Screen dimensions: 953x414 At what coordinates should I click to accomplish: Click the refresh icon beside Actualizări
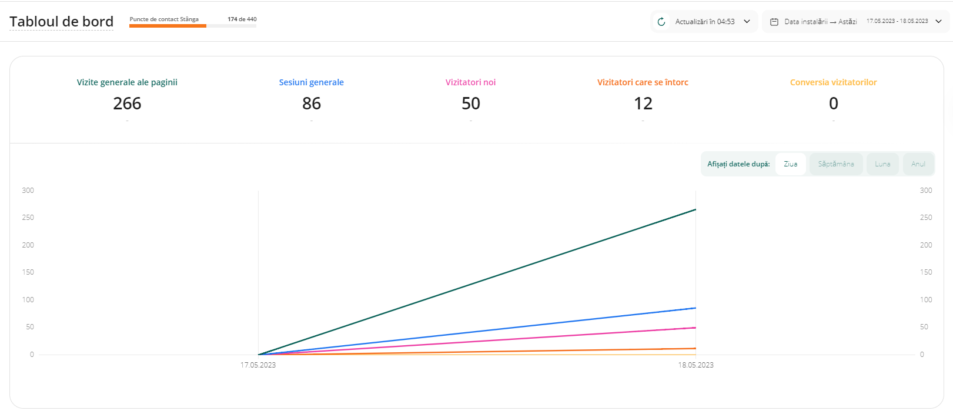[661, 22]
